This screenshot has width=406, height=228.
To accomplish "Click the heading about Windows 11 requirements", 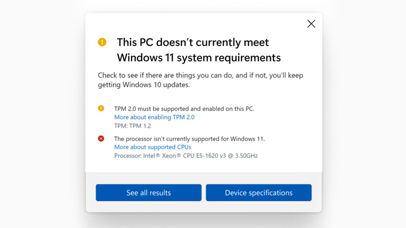I will point(199,50).
